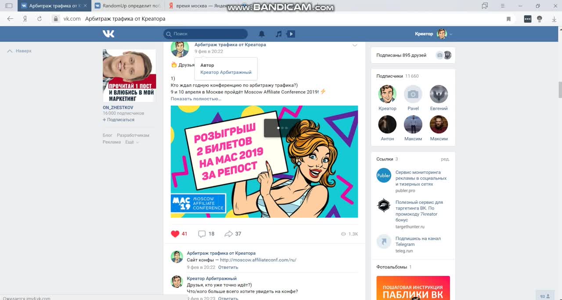Open the MAC 2019 giveaway post image

(264, 162)
